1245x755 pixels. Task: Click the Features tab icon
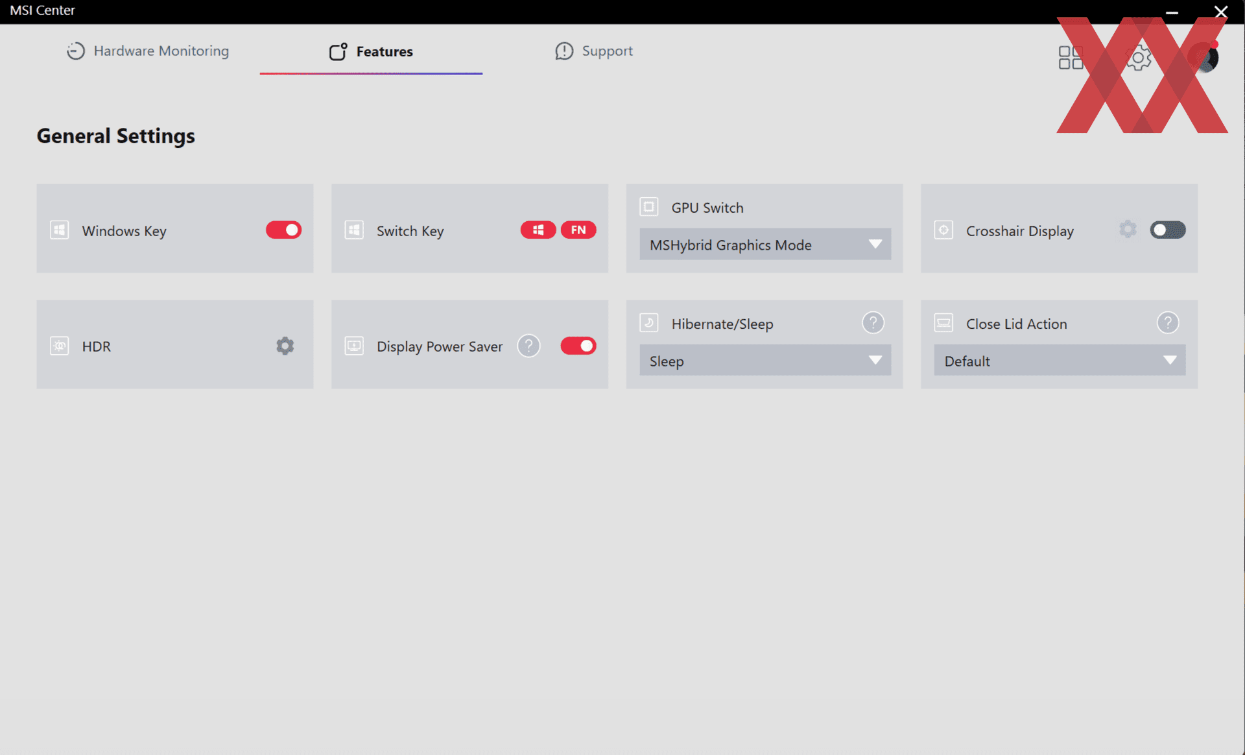338,51
